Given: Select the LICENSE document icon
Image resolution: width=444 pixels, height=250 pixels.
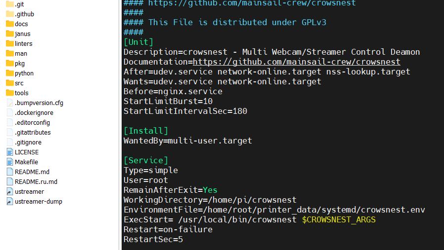Looking at the screenshot, I should click(9, 152).
